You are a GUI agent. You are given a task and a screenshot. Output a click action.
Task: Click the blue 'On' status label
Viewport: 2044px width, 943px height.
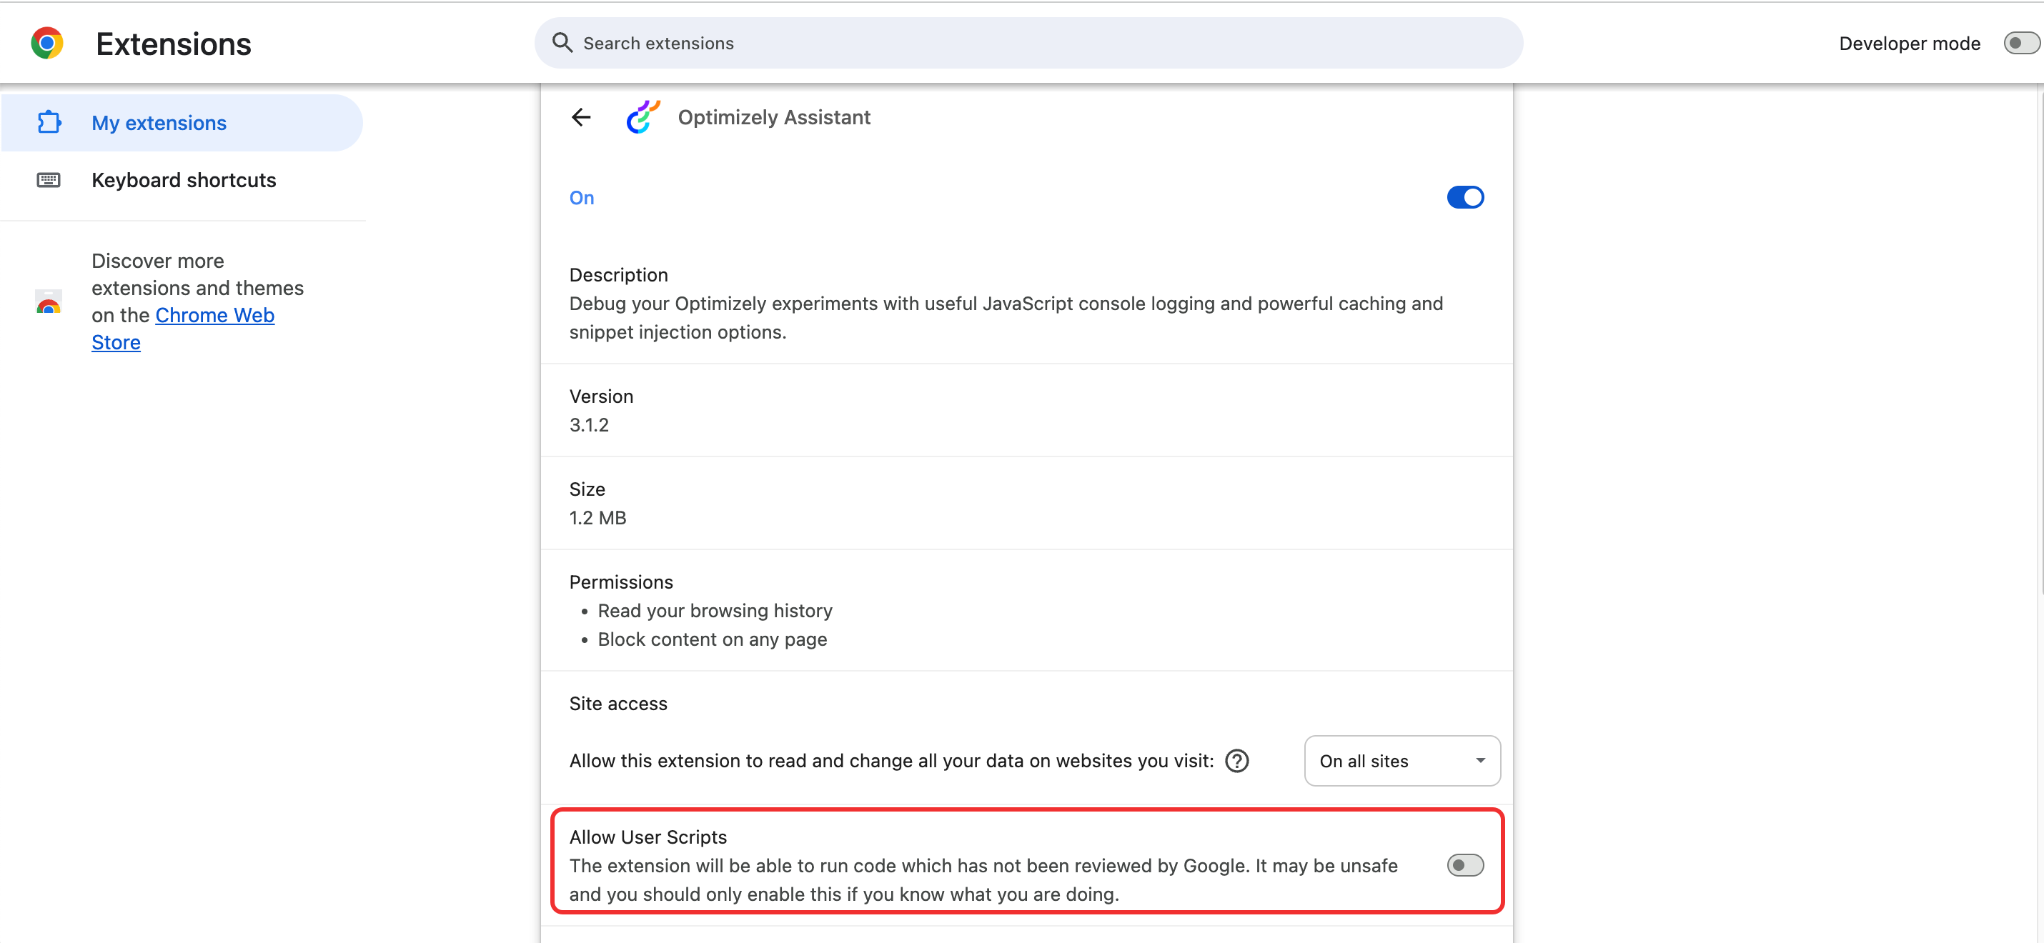pyautogui.click(x=581, y=197)
